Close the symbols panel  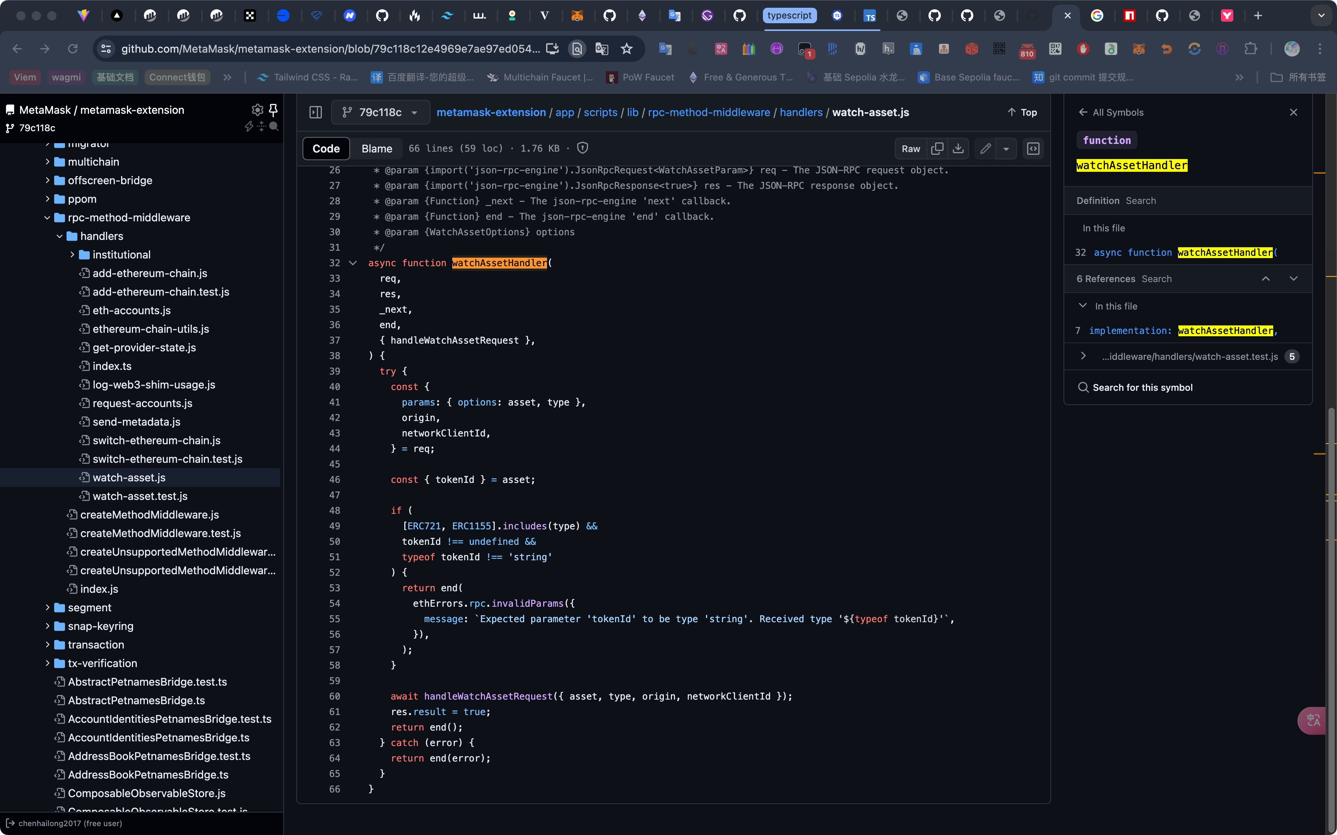(1293, 112)
